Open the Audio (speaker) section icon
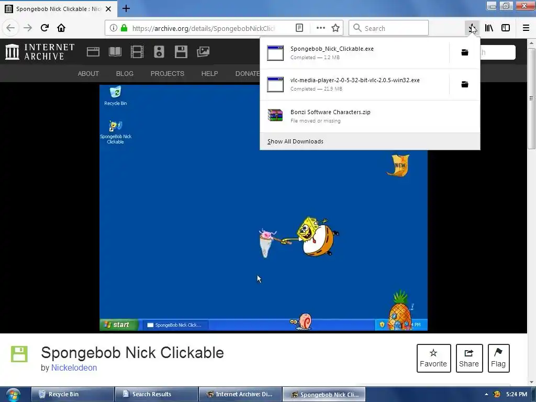This screenshot has height=402, width=536. coord(159,52)
